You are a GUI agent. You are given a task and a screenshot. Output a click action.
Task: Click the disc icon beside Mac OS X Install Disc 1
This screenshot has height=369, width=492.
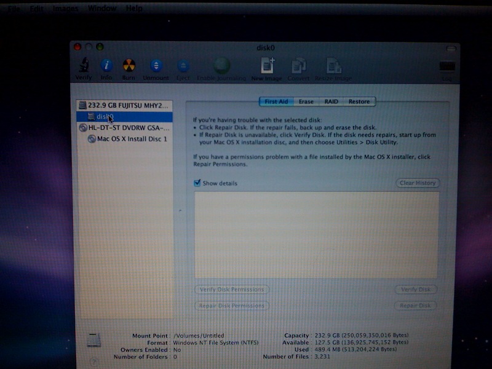(92, 139)
